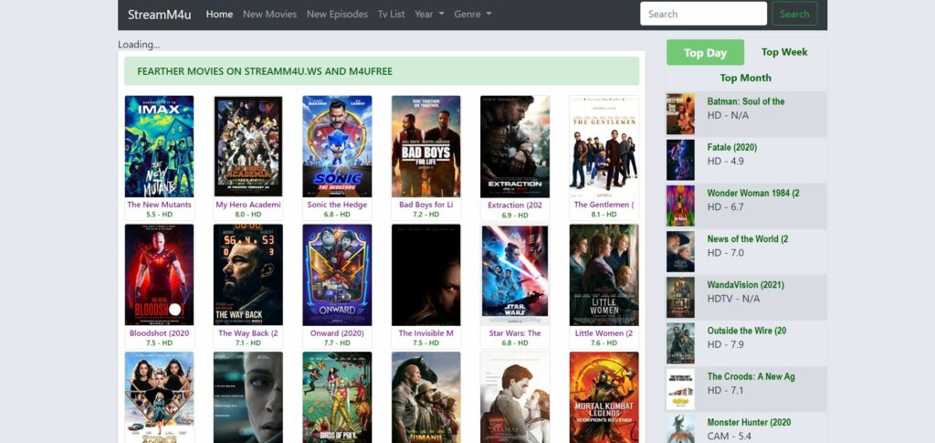Viewport: 935px width, 443px height.
Task: Expand the Genre dropdown menu
Action: tap(472, 15)
